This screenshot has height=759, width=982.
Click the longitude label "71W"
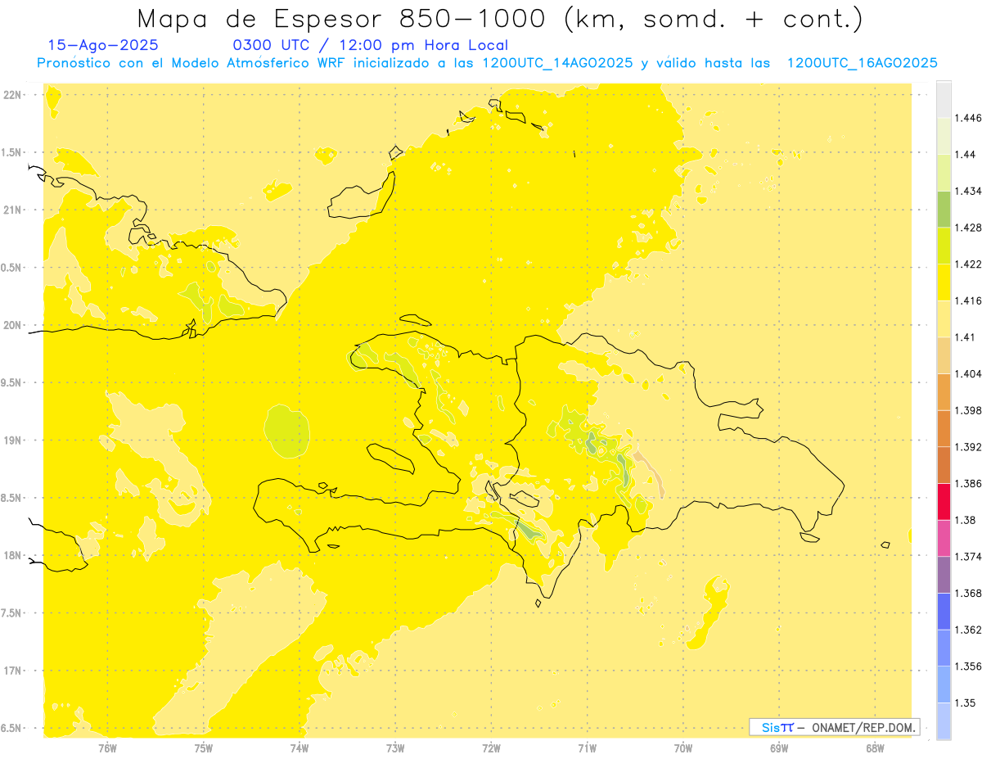click(587, 748)
